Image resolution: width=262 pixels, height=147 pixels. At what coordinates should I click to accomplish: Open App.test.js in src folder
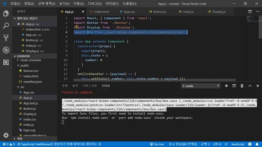click(x=31, y=103)
